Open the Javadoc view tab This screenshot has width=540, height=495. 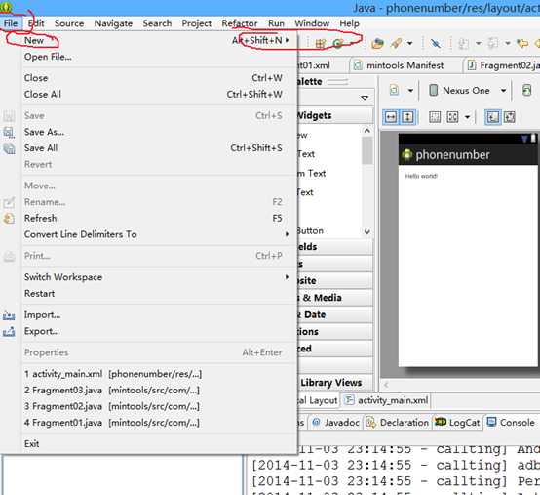[x=335, y=423]
